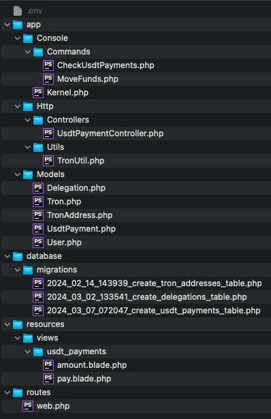Collapse the resources folder chevron

(x=7, y=325)
